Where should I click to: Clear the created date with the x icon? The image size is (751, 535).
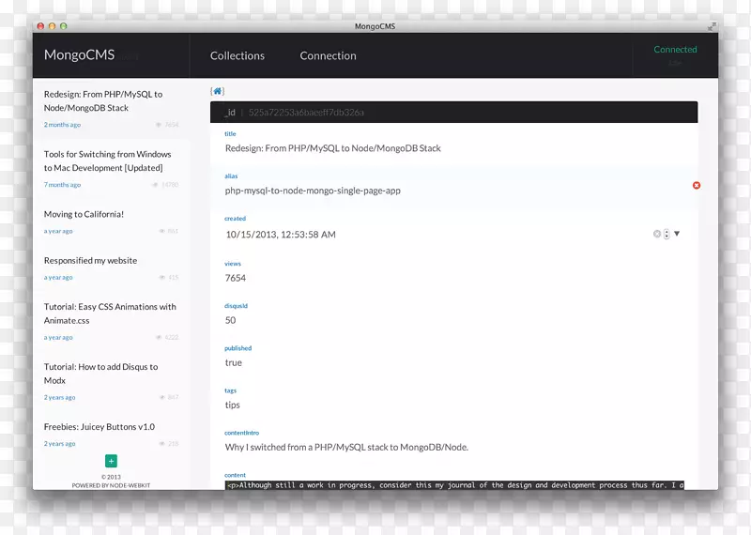656,234
